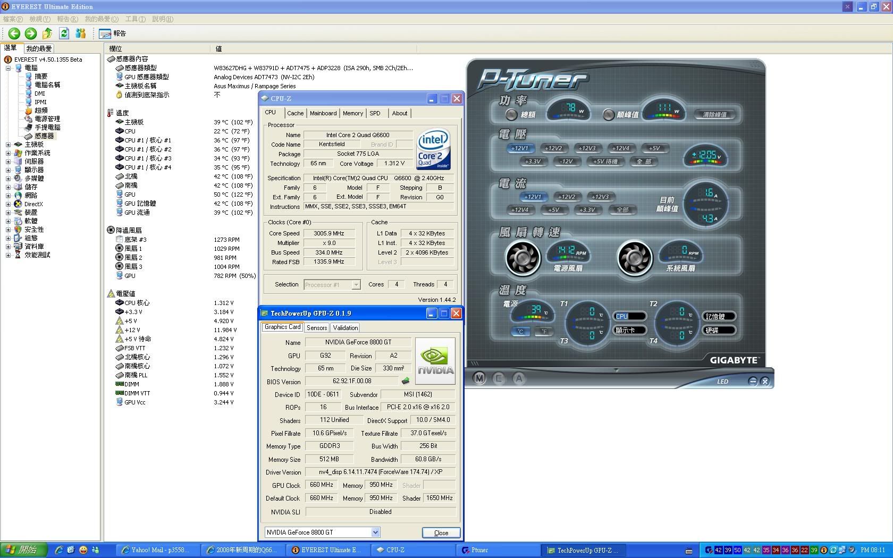Open Internet Explorer from quick launch
This screenshot has height=558, width=893.
coord(59,550)
